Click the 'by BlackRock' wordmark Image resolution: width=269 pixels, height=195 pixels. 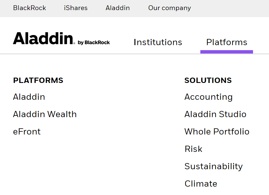click(94, 42)
